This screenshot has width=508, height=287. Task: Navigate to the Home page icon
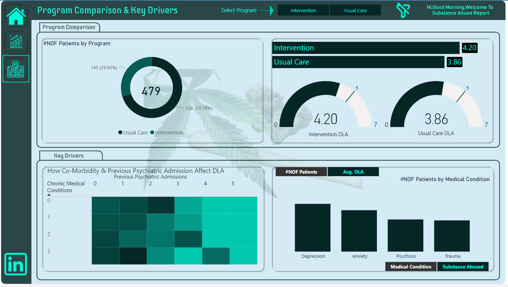[x=16, y=15]
